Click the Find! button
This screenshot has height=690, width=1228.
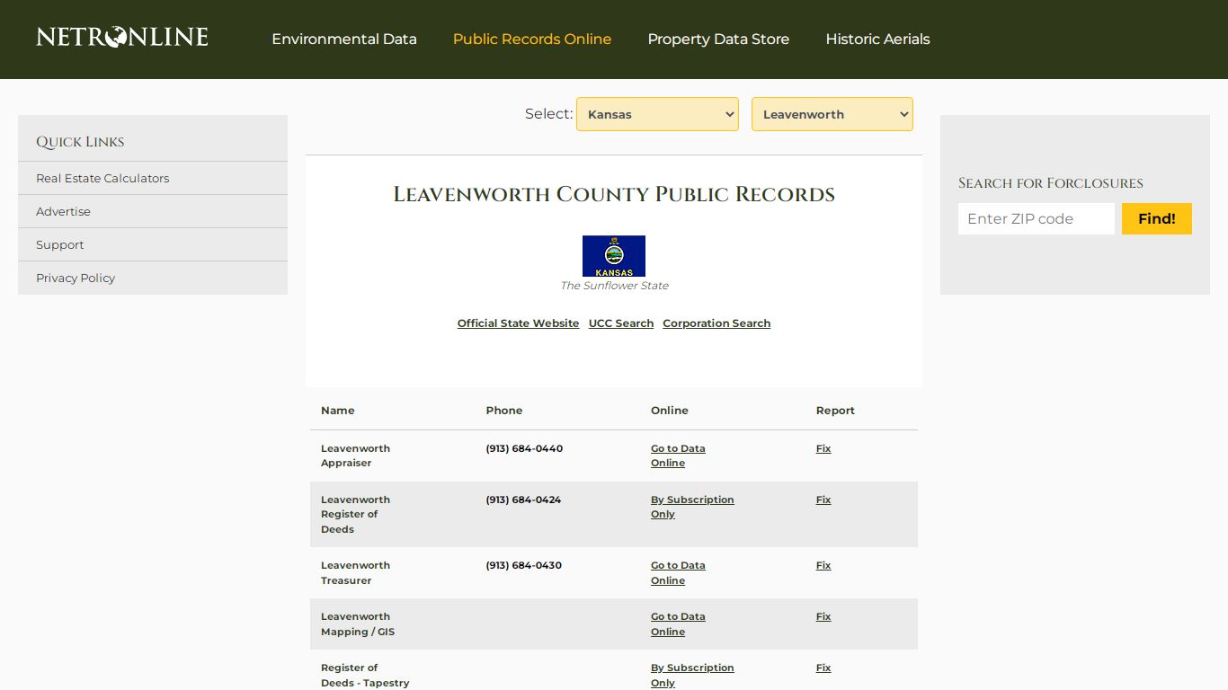pyautogui.click(x=1157, y=218)
